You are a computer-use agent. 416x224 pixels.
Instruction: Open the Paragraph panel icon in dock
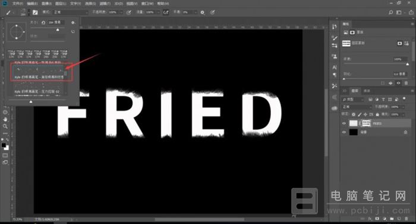click(x=334, y=75)
